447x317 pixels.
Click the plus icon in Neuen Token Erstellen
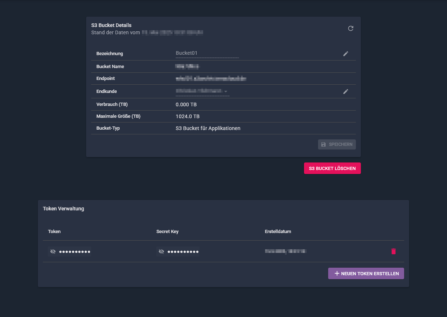tap(337, 273)
